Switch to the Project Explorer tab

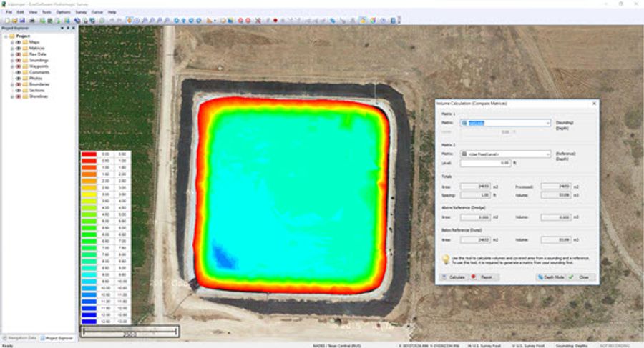pos(57,338)
